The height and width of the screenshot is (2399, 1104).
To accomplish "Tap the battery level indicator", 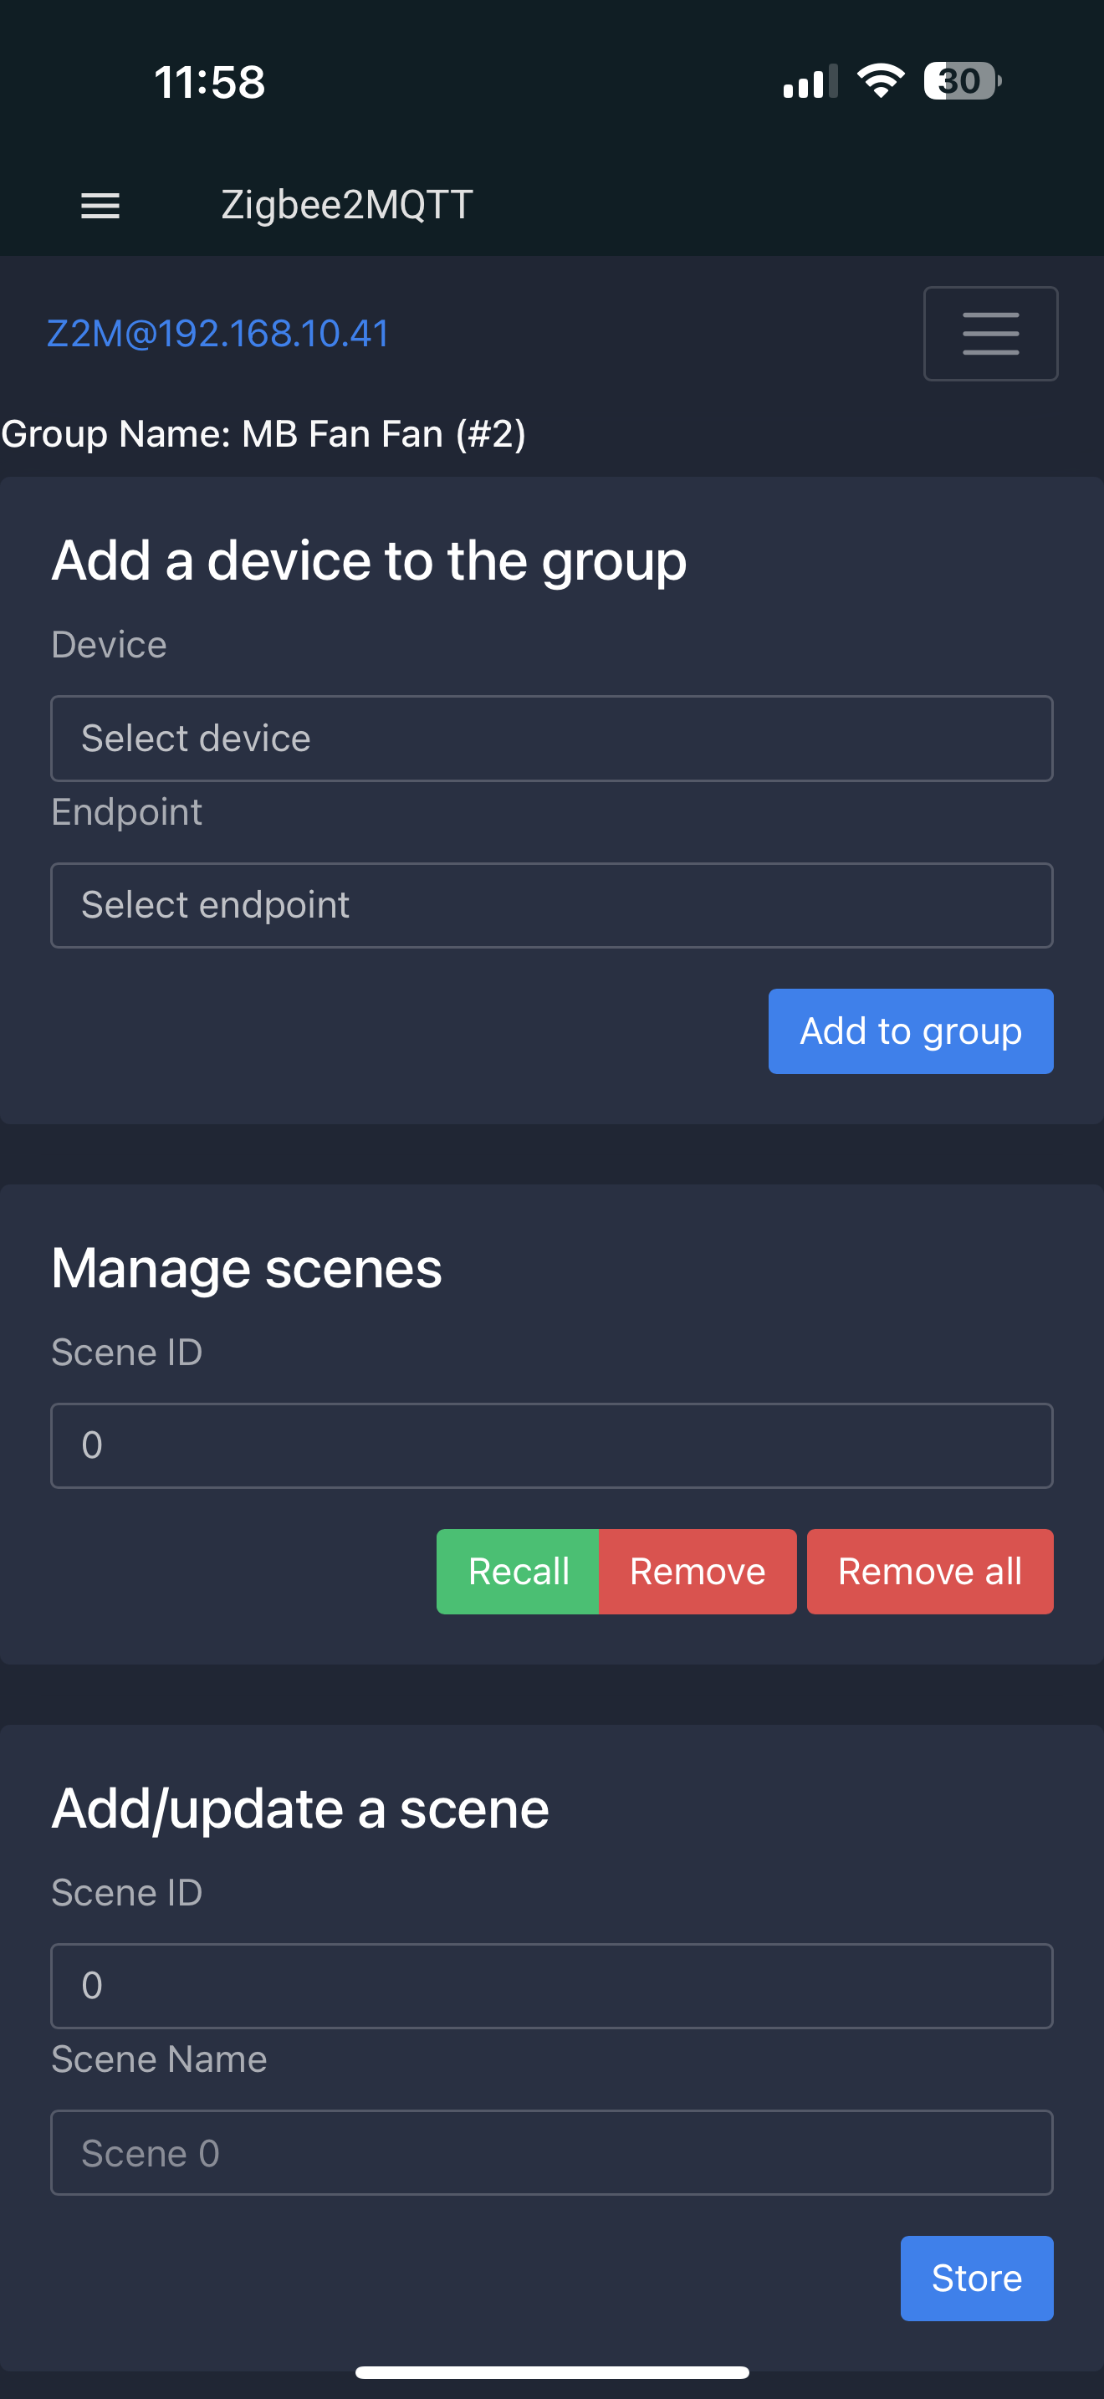I will pos(962,81).
